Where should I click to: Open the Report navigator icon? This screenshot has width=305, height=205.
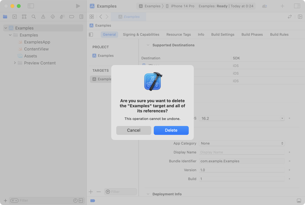pyautogui.click(x=81, y=17)
